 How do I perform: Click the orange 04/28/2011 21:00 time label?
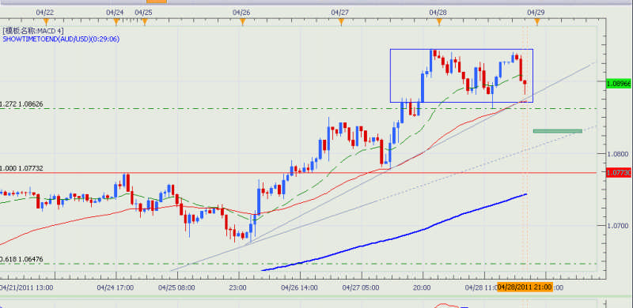[x=524, y=287]
